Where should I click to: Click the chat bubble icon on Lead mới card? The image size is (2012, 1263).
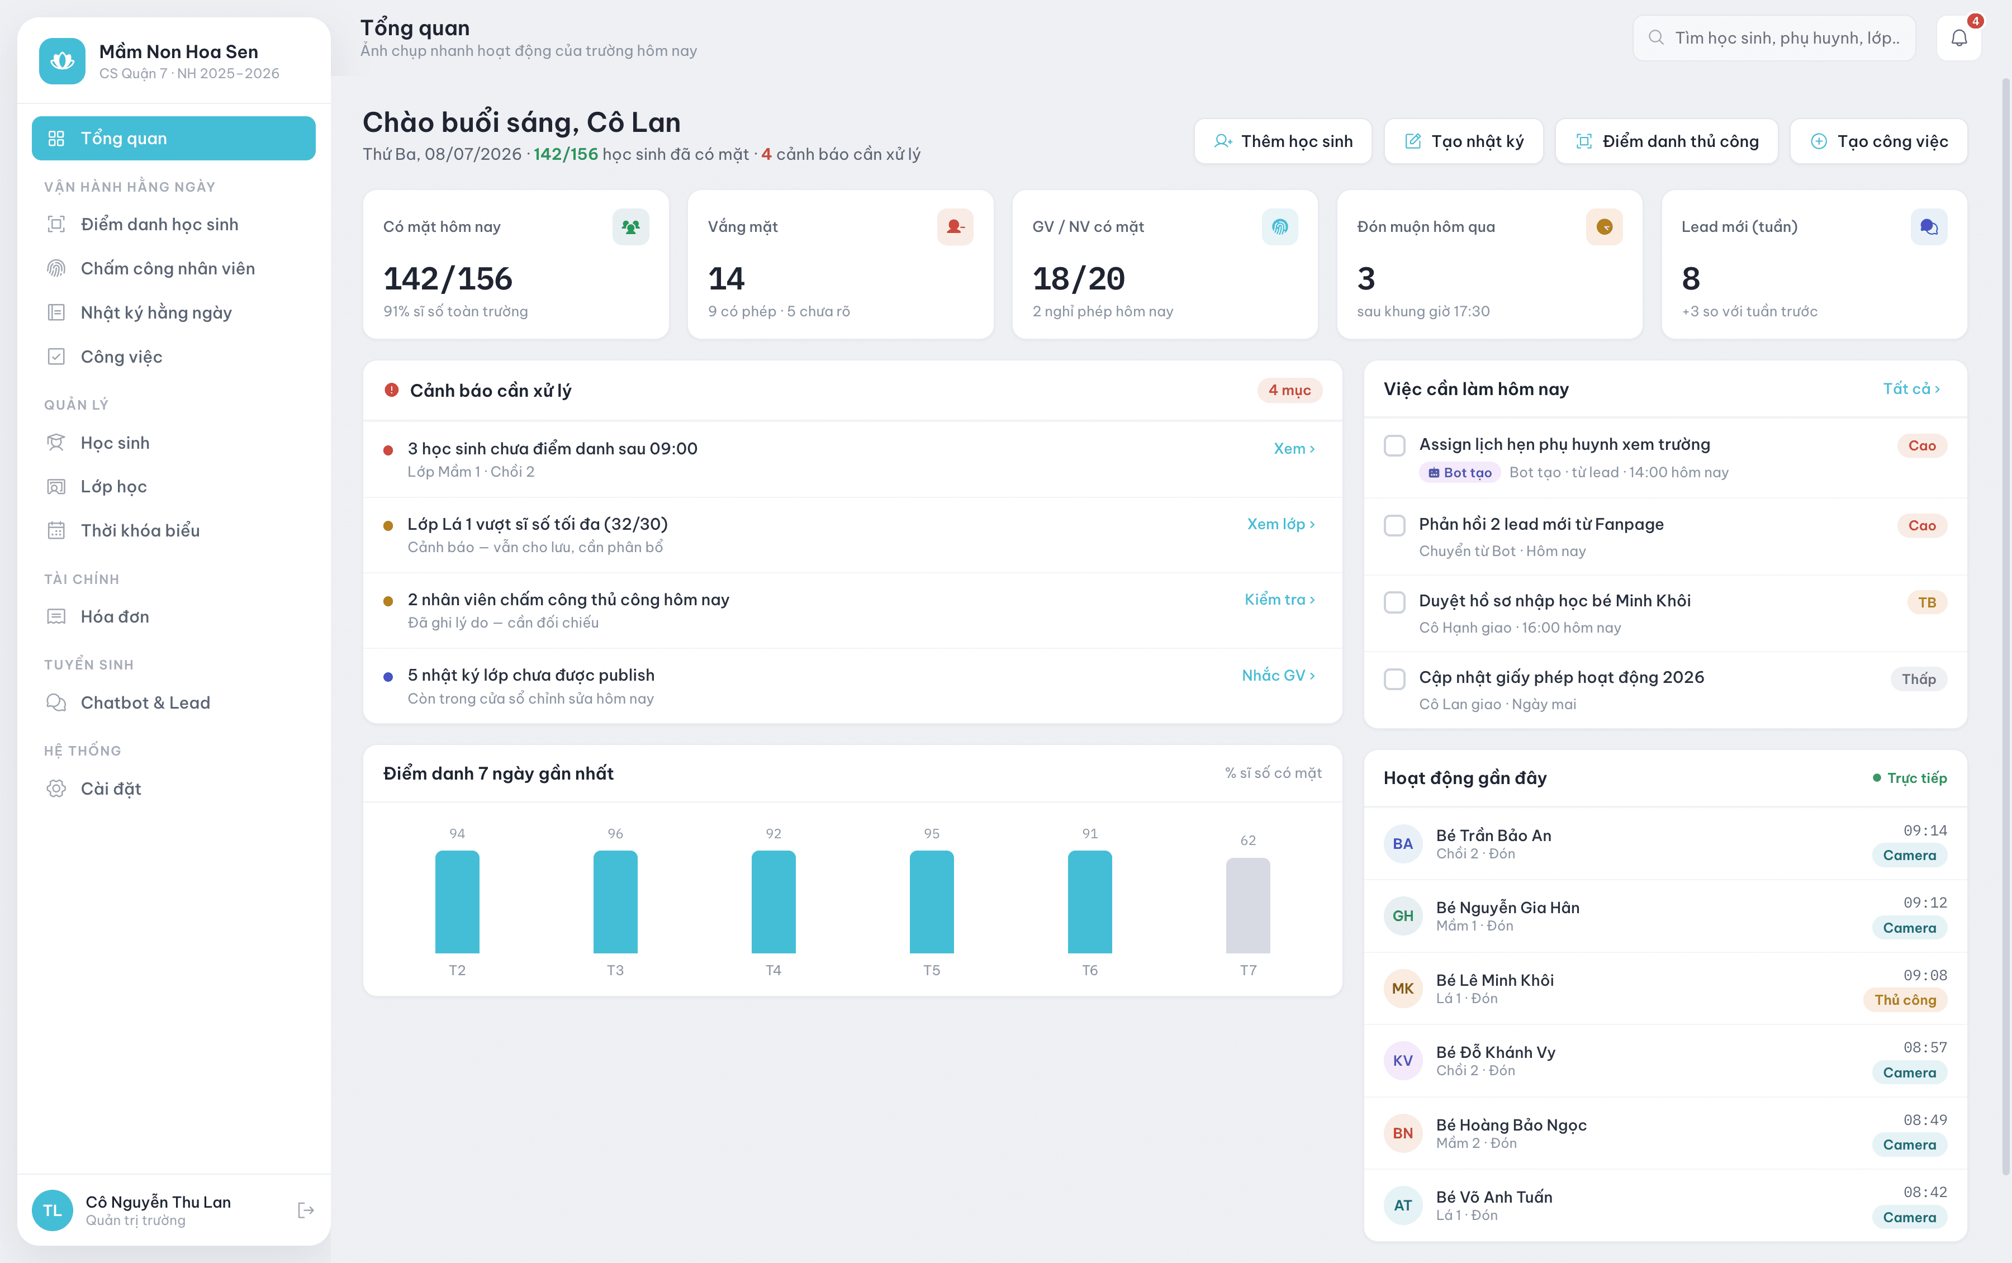(1929, 227)
